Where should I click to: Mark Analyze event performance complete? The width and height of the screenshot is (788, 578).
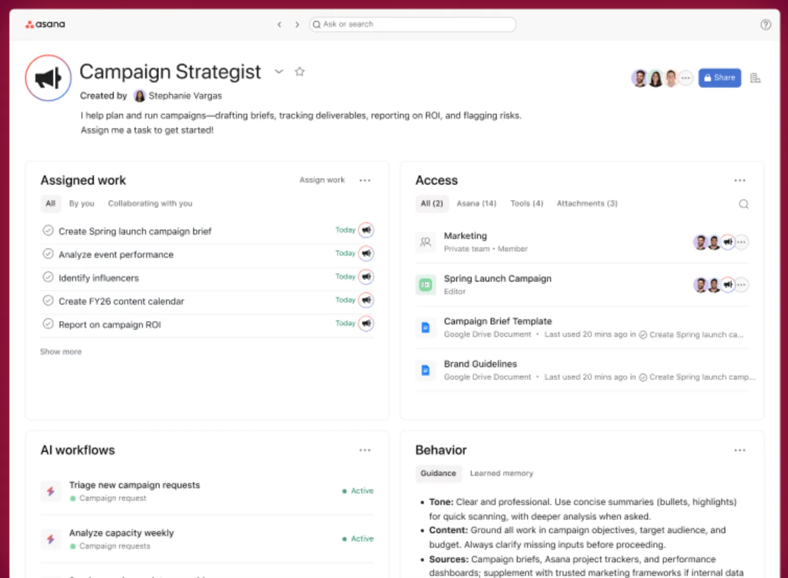click(x=48, y=254)
